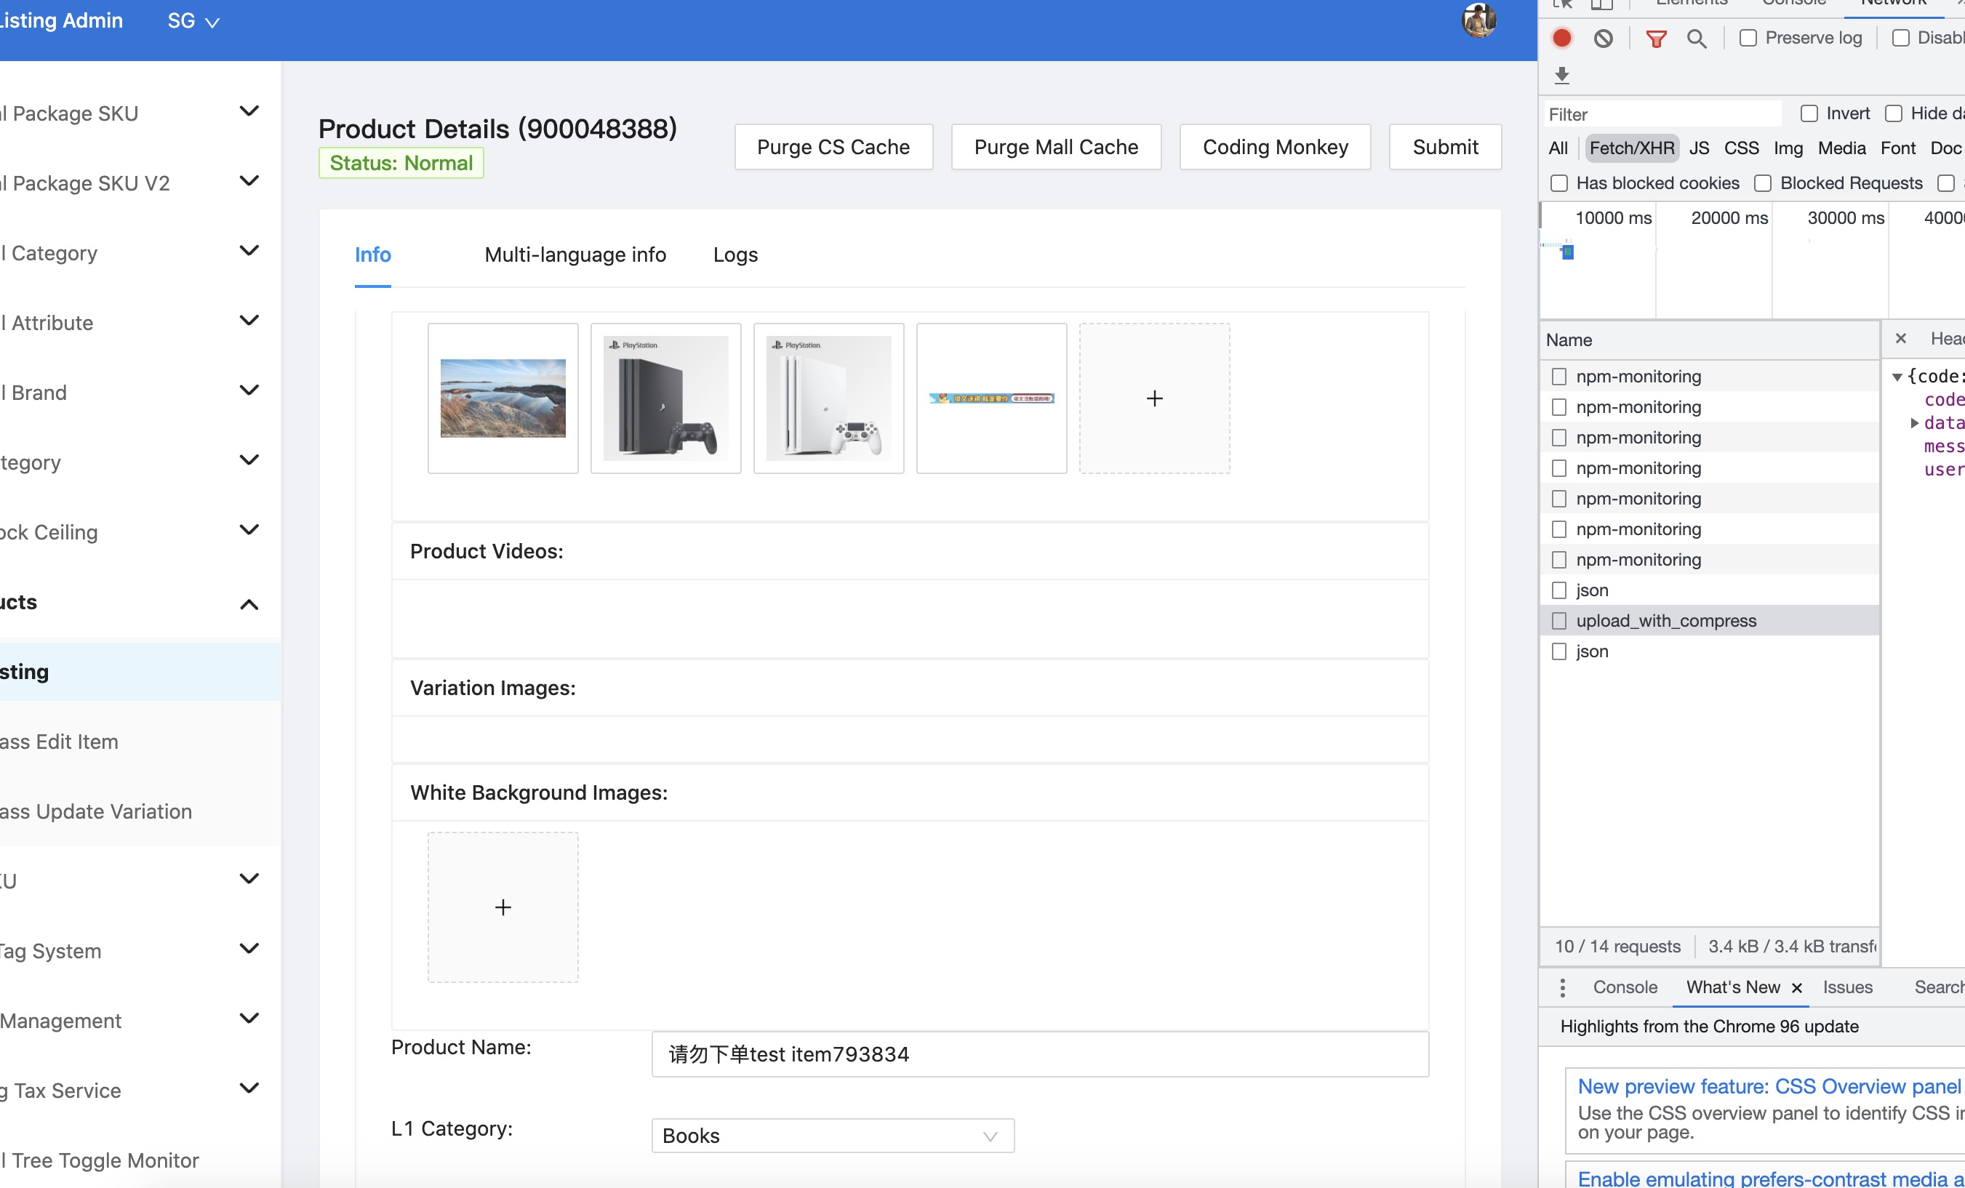Switch to the Multi-language info tab

(575, 254)
